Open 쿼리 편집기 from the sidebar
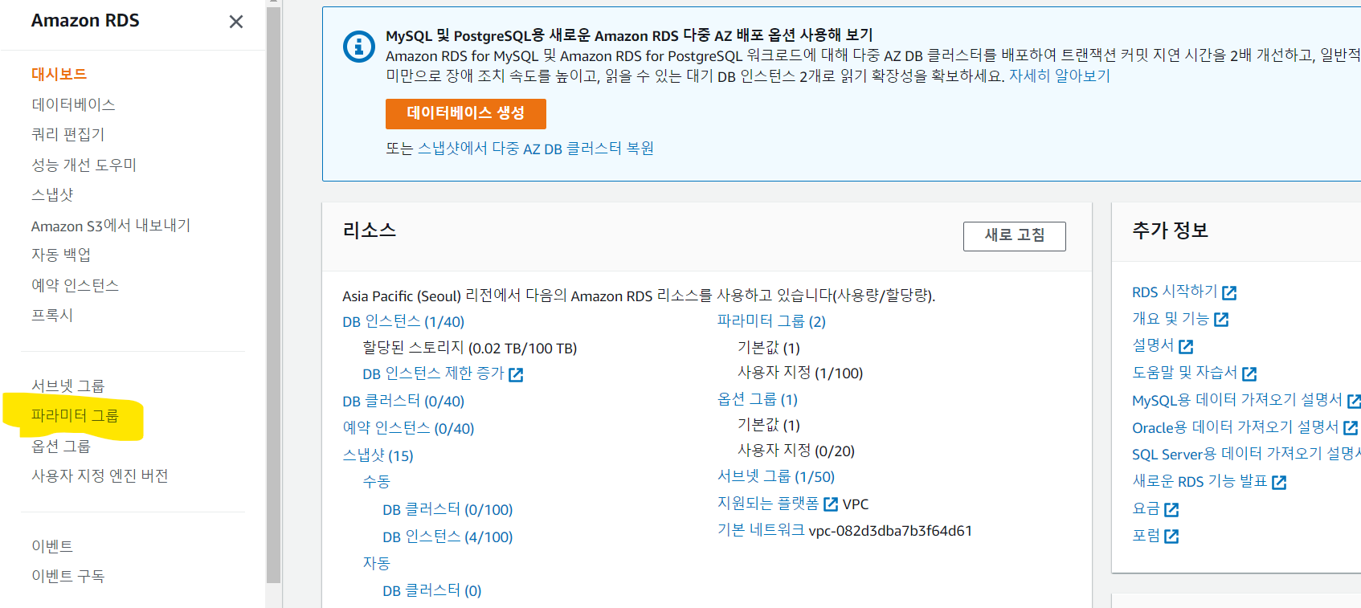The height and width of the screenshot is (608, 1361). coord(68,134)
